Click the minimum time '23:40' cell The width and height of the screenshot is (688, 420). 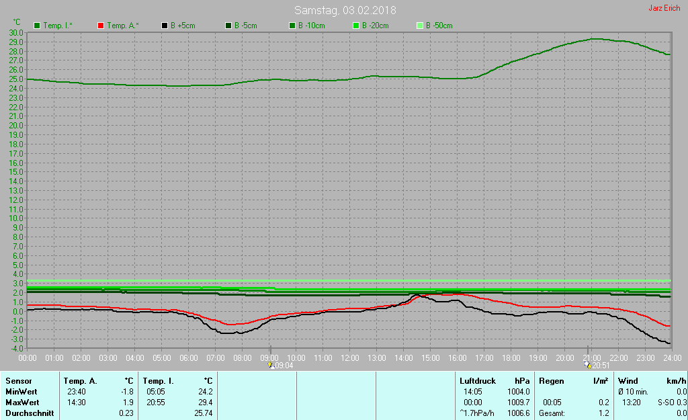point(77,392)
